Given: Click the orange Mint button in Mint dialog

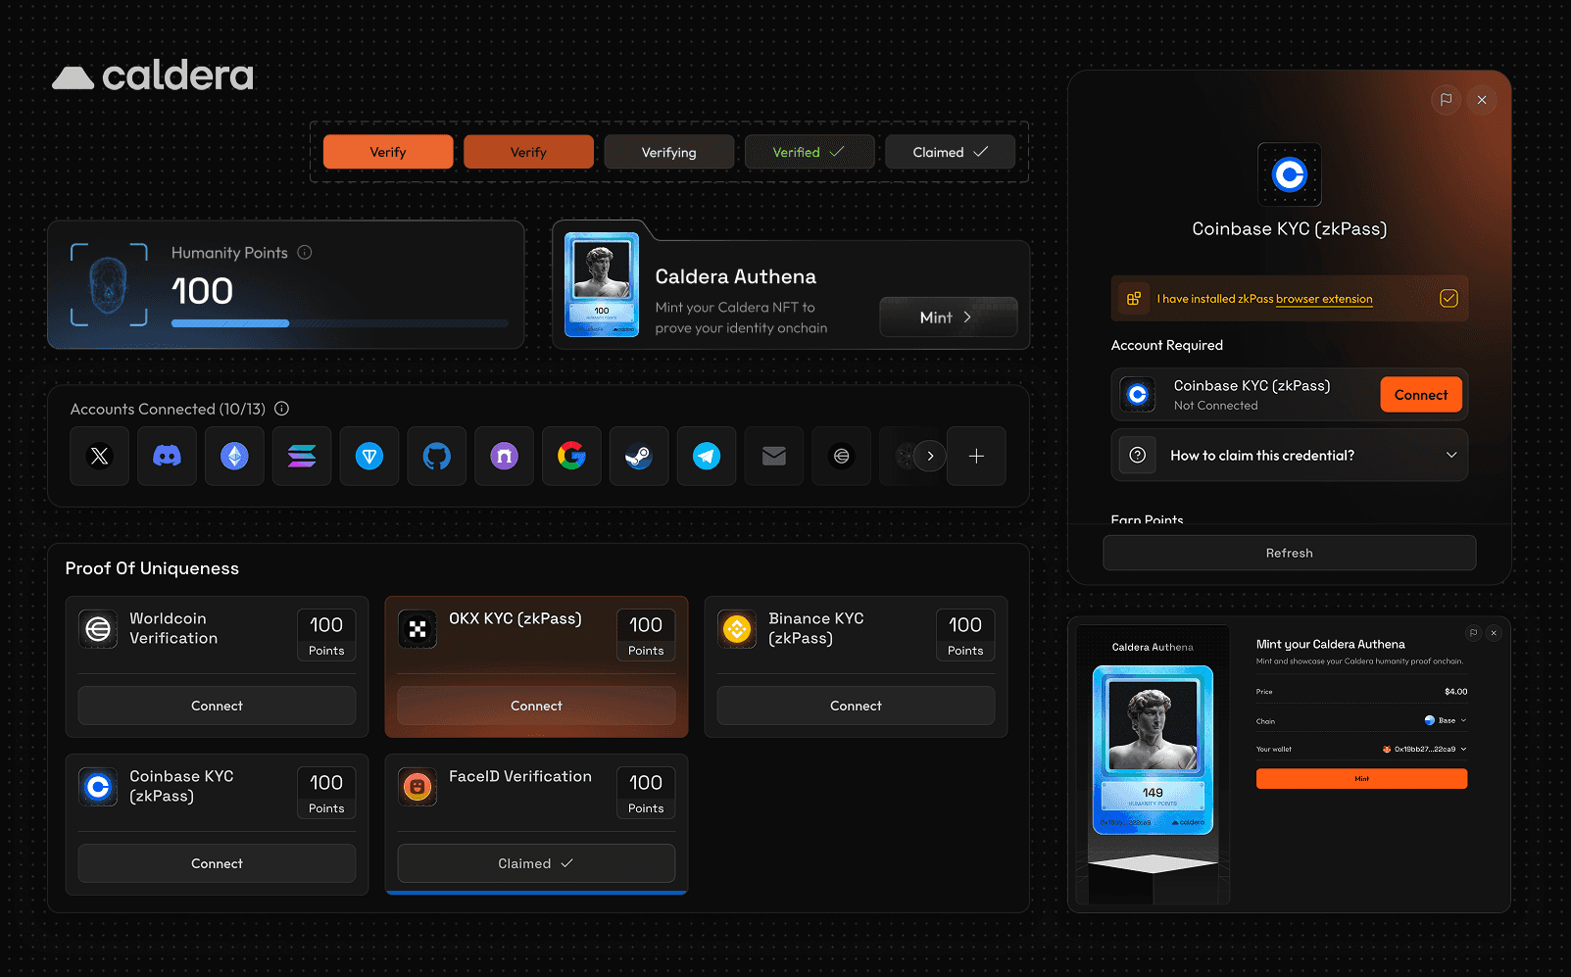Looking at the screenshot, I should point(1361,779).
